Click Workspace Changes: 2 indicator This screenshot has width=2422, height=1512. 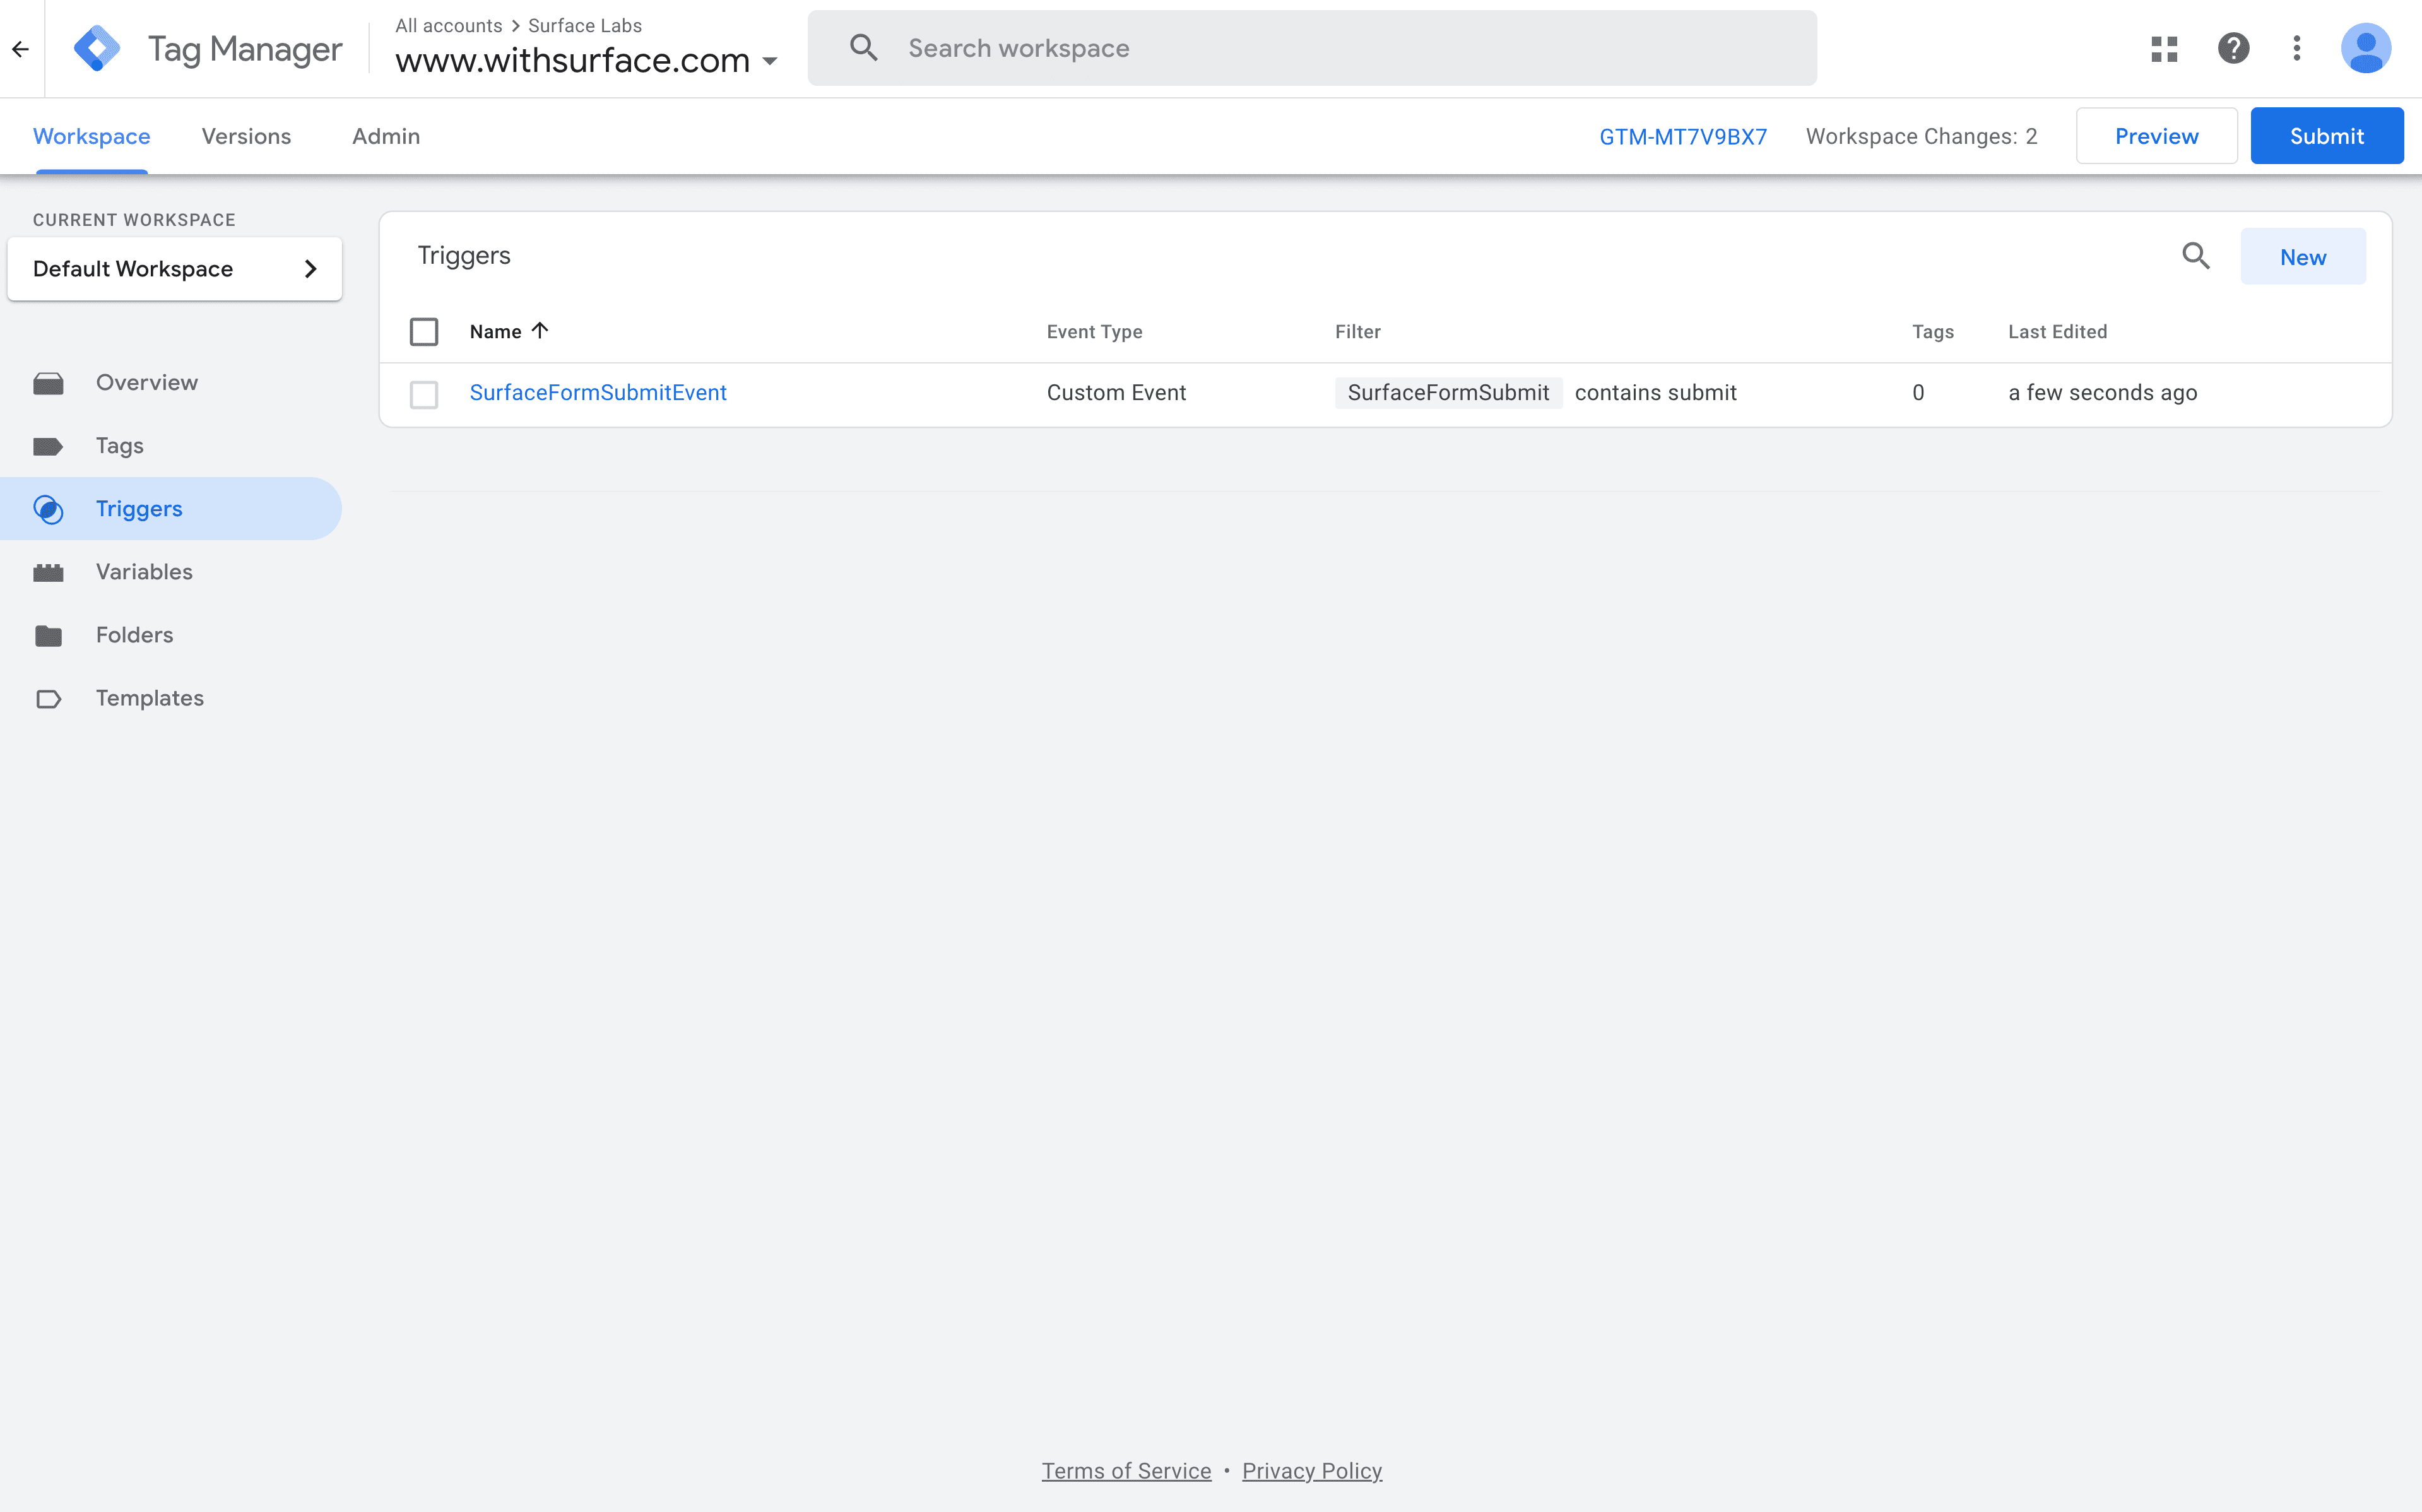[x=1921, y=137]
